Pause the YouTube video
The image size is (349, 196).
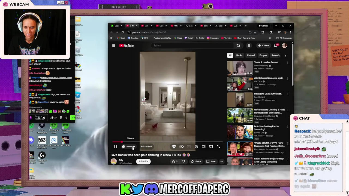point(115,146)
